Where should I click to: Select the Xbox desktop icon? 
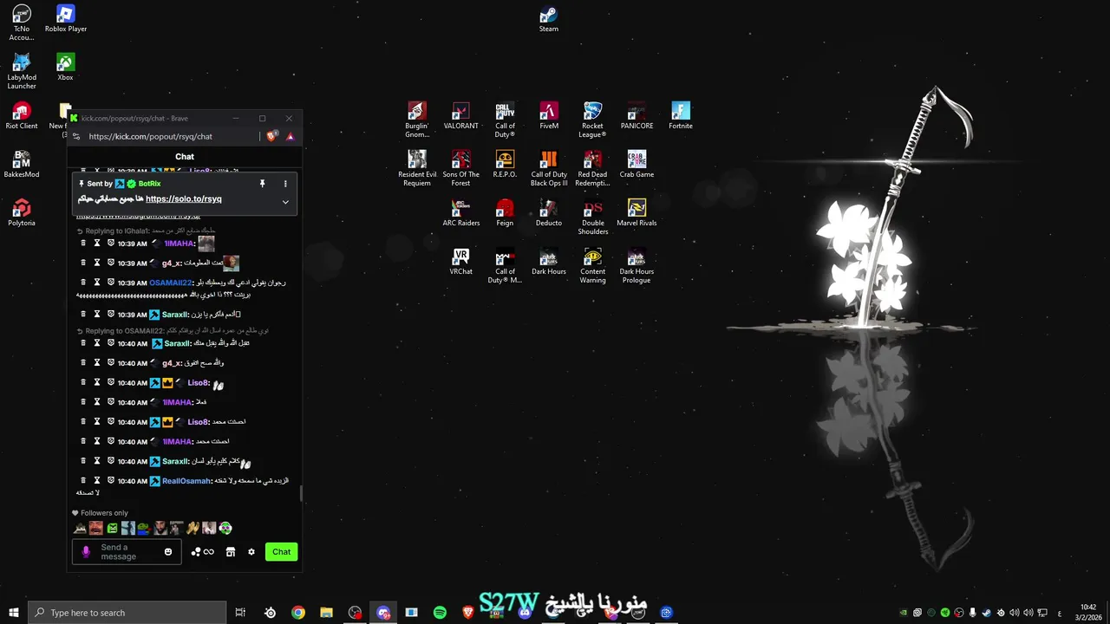coord(65,68)
